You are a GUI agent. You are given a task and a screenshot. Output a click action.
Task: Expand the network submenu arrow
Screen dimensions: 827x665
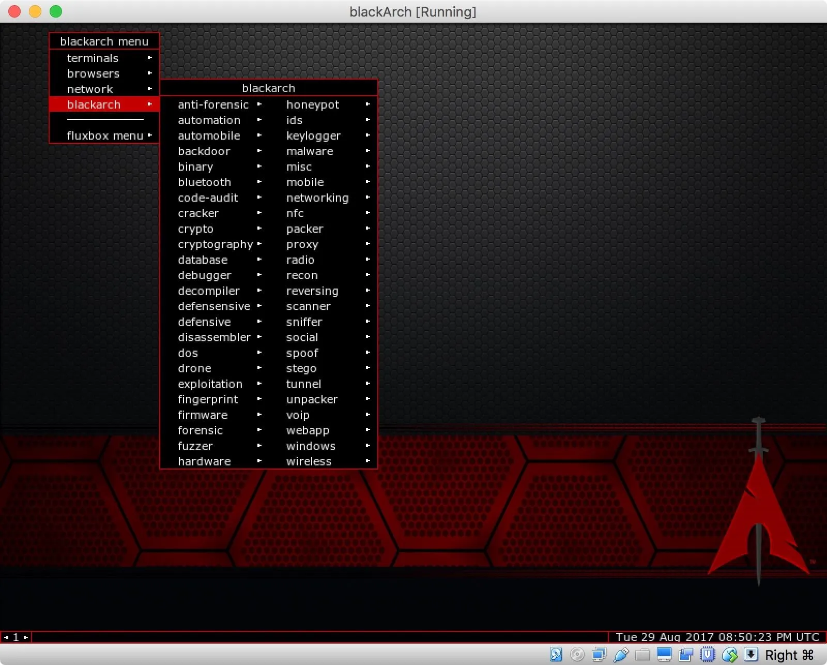150,88
